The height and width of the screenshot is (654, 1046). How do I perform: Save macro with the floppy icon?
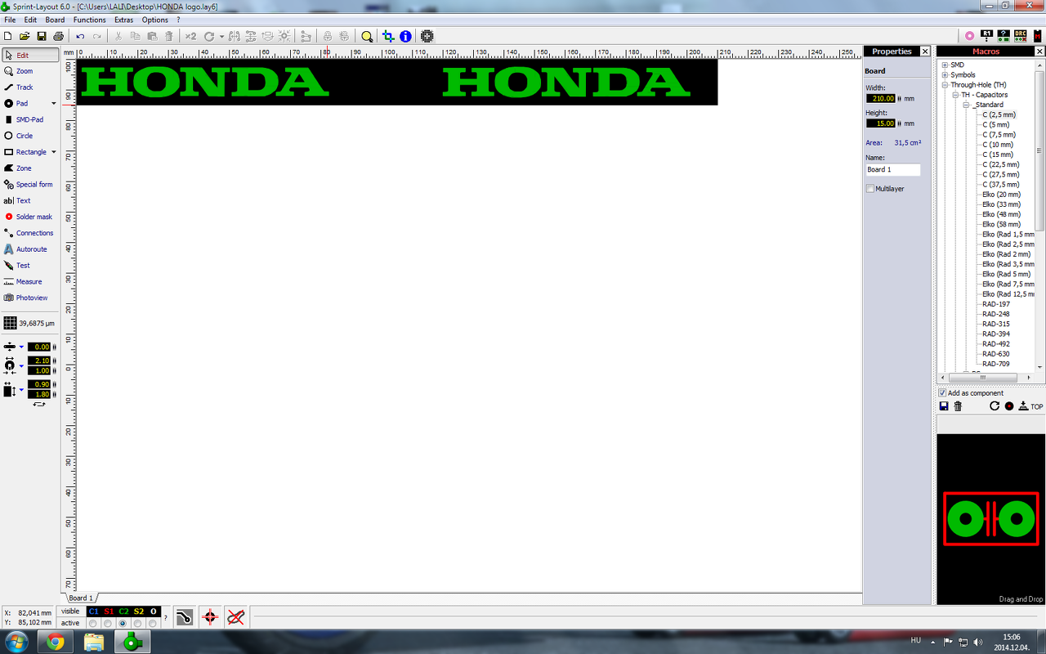tap(944, 406)
